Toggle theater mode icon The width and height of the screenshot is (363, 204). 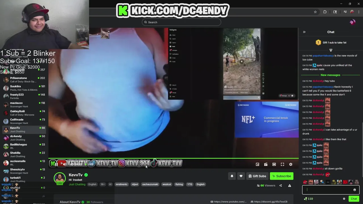point(274,164)
